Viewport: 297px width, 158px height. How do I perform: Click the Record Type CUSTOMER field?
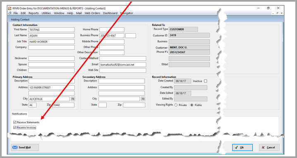point(183,29)
